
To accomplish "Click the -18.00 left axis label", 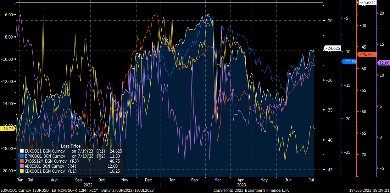I will pyautogui.click(x=7, y=148).
